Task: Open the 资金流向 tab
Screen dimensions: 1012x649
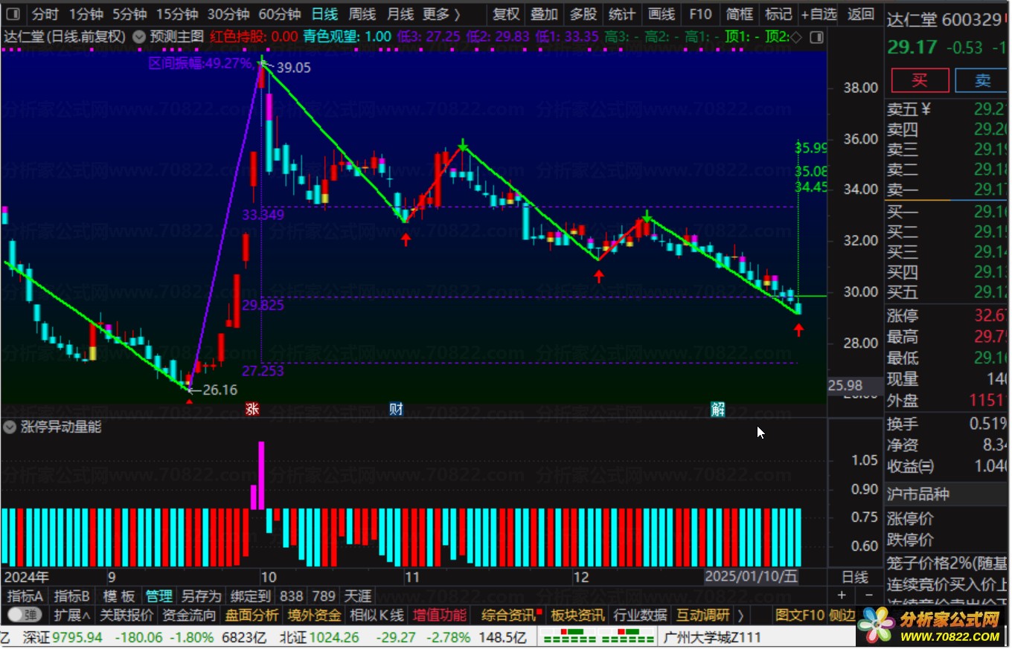Action: 189,615
